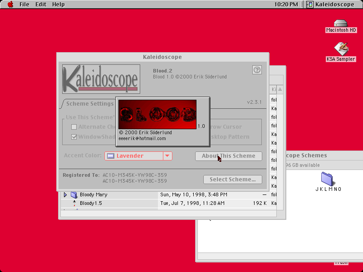Select the Bloody Mary folder icon
This screenshot has height=272, width=363.
[x=74, y=195]
